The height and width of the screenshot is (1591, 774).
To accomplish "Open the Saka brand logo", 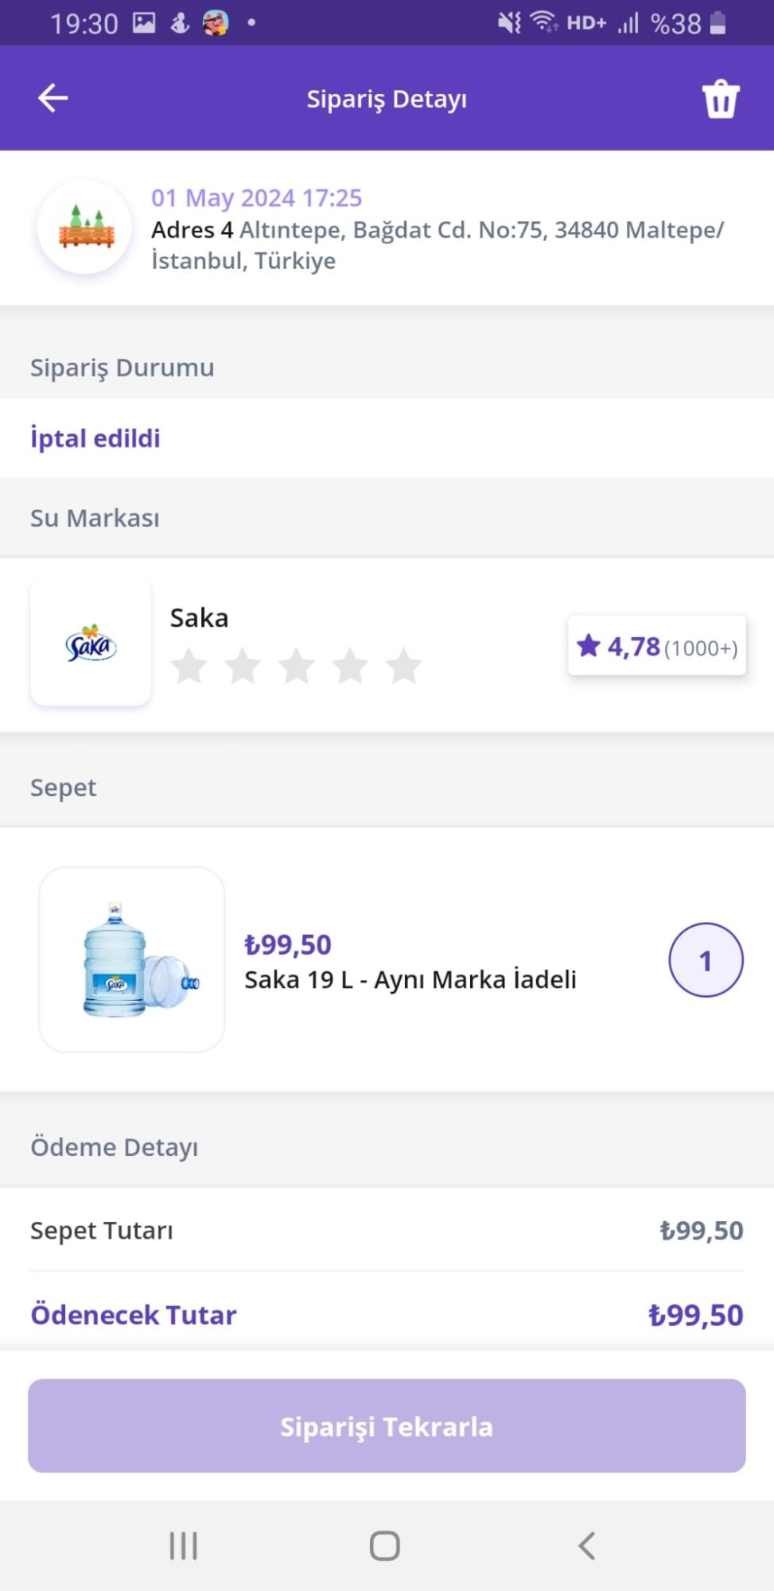I will click(x=91, y=643).
